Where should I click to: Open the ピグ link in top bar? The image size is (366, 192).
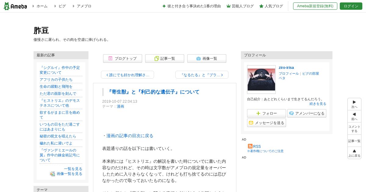pos(62,6)
